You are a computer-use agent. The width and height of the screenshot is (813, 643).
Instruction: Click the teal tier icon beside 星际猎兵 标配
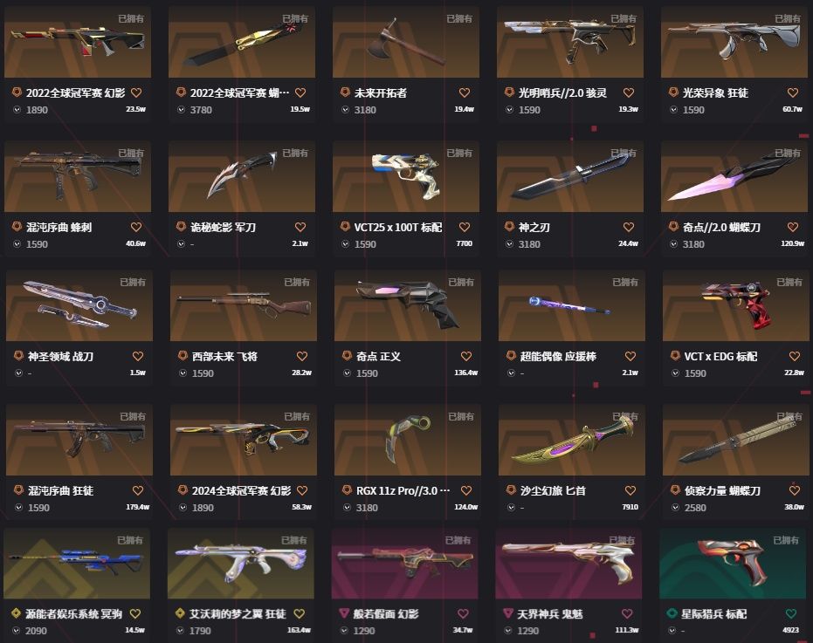pyautogui.click(x=672, y=613)
